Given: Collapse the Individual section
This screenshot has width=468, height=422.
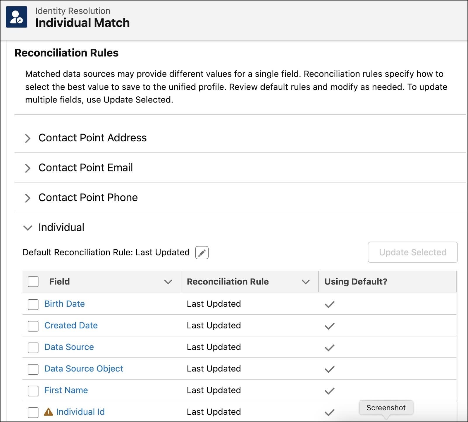Looking at the screenshot, I should [x=28, y=228].
